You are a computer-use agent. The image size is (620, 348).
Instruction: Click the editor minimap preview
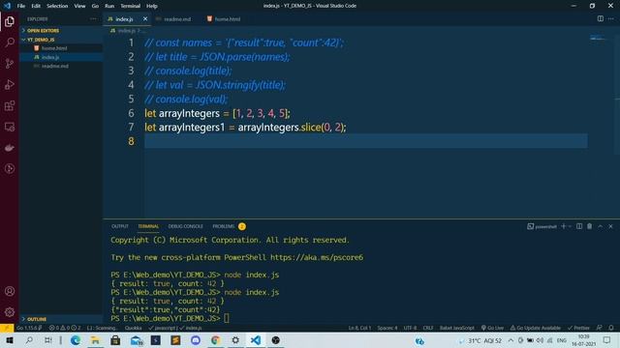pos(598,38)
